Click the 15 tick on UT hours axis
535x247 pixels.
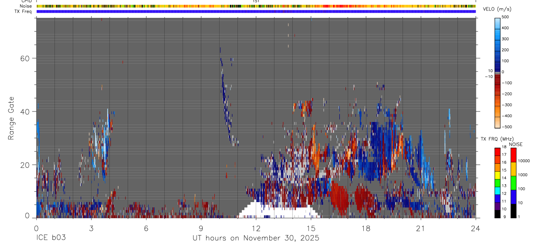[x=311, y=228]
